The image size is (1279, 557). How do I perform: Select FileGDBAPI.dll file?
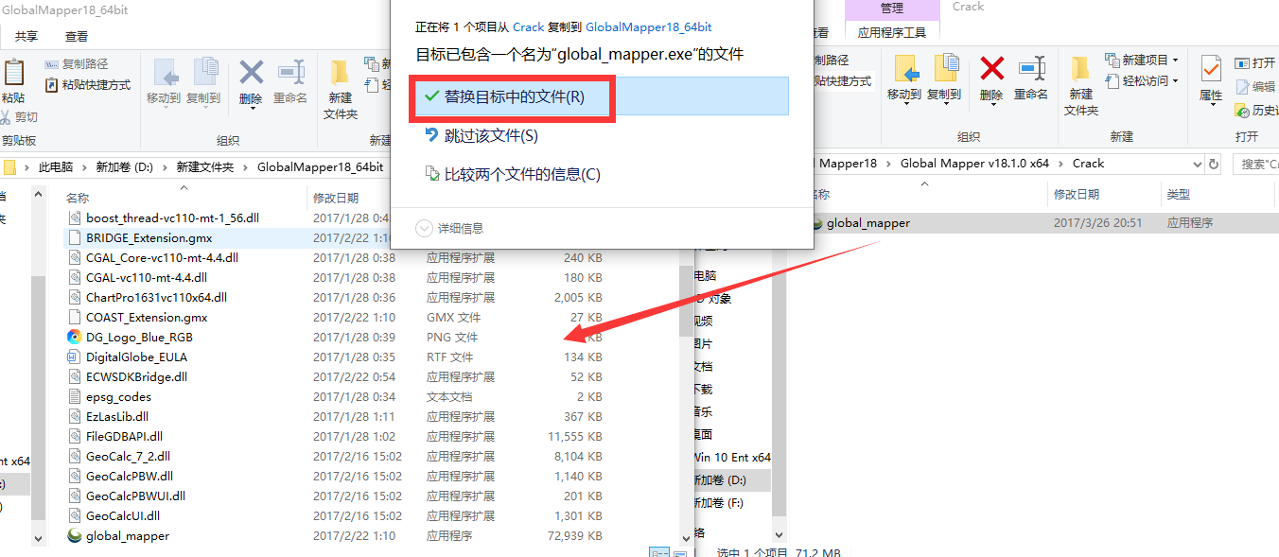[124, 437]
